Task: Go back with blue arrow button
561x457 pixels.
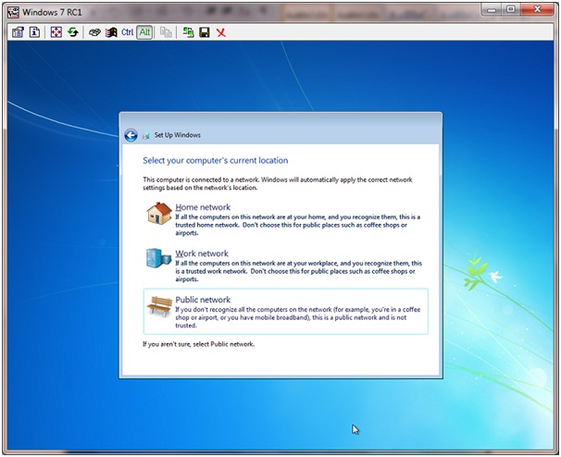Action: tap(131, 135)
